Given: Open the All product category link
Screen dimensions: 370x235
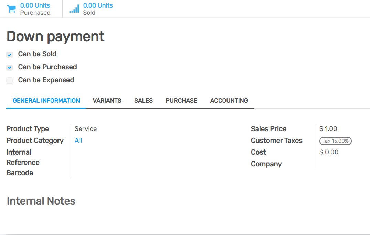Looking at the screenshot, I should tap(78, 140).
